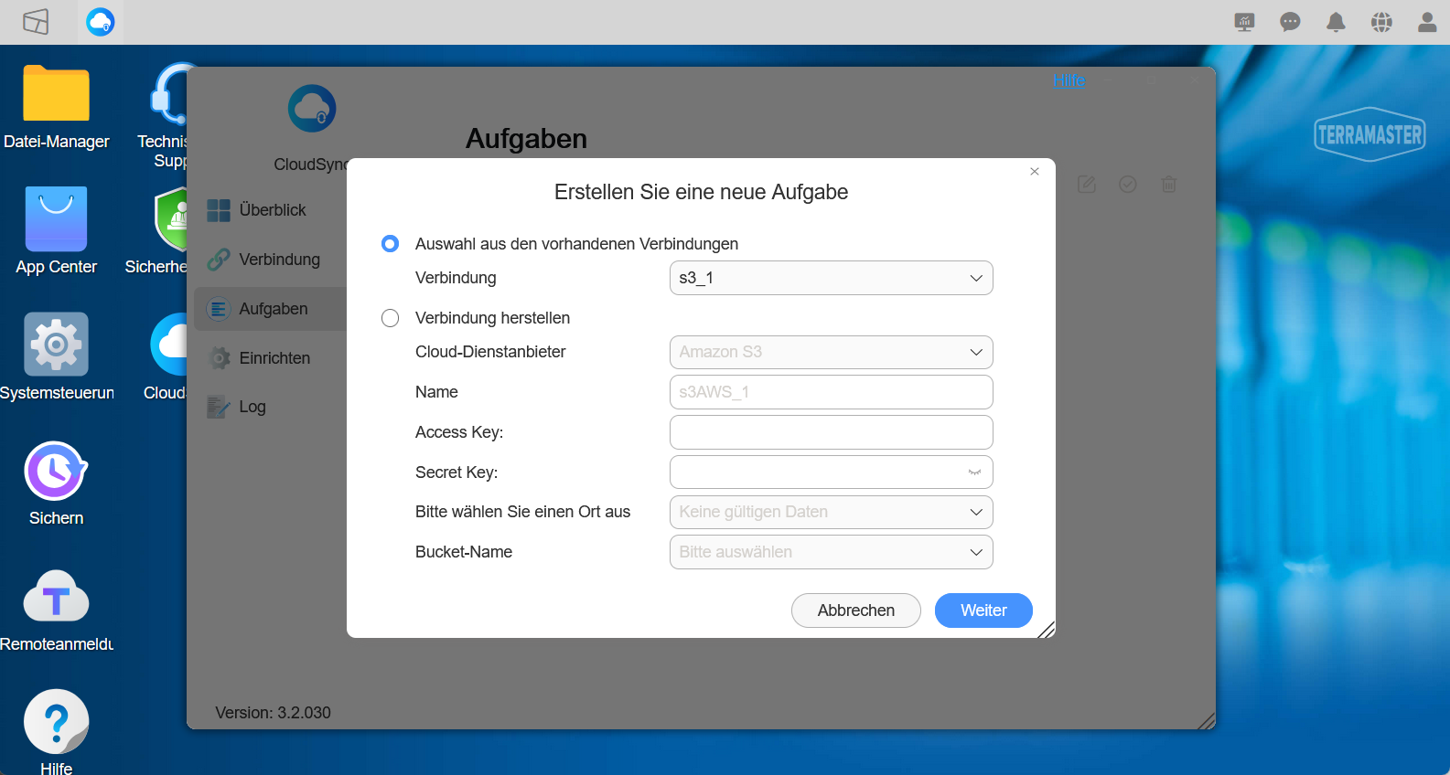Go to Überblick in the sidebar
Image resolution: width=1450 pixels, height=775 pixels.
point(271,210)
